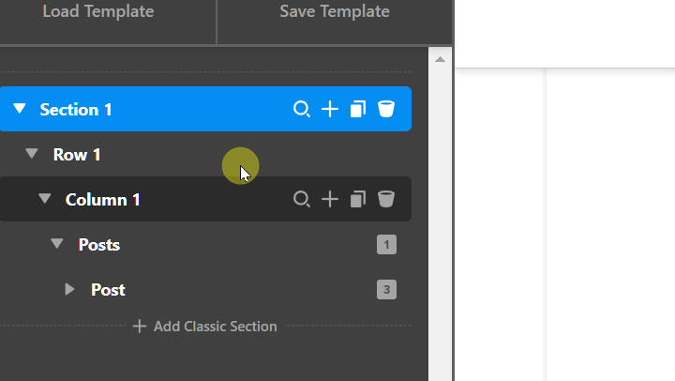675x381 pixels.
Task: Click the plus icon on Column 1
Action: pos(330,199)
